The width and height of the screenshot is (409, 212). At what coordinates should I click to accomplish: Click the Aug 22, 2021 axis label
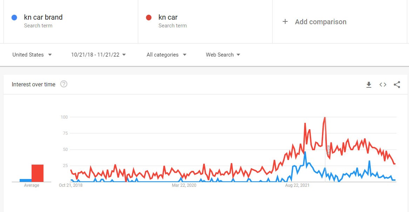coord(297,185)
